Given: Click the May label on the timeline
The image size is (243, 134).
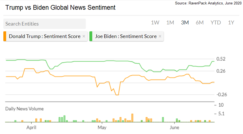Looking at the screenshot, I should (x=102, y=128).
